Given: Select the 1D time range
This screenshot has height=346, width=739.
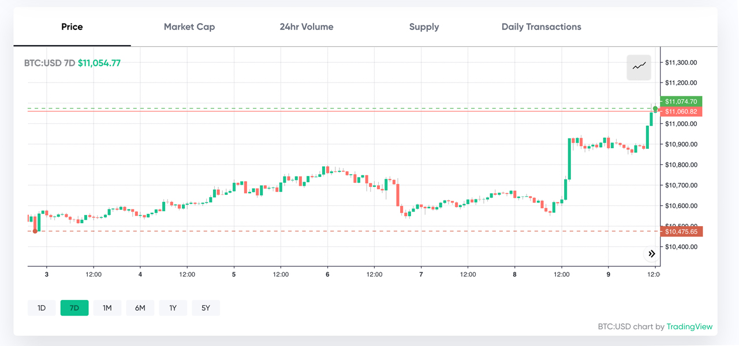Looking at the screenshot, I should [42, 308].
